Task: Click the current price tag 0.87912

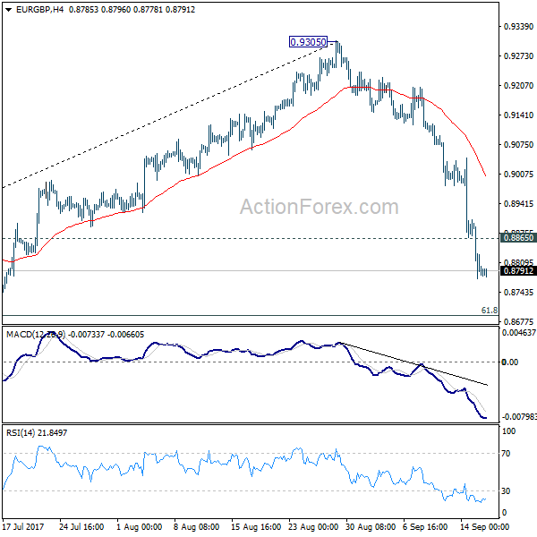Action: [x=518, y=271]
